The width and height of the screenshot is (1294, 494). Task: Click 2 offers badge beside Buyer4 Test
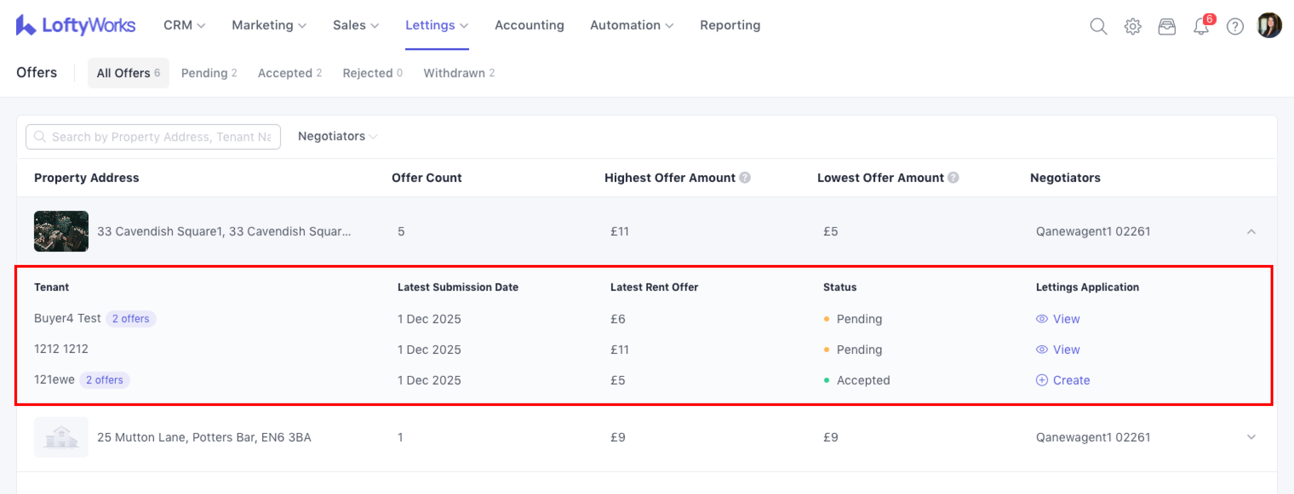131,319
